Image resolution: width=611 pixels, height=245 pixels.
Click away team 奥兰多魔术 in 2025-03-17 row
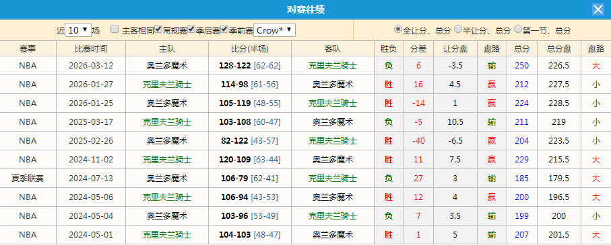point(333,122)
